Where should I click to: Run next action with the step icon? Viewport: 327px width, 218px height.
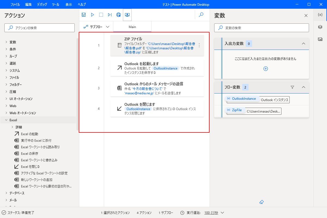coord(110,15)
